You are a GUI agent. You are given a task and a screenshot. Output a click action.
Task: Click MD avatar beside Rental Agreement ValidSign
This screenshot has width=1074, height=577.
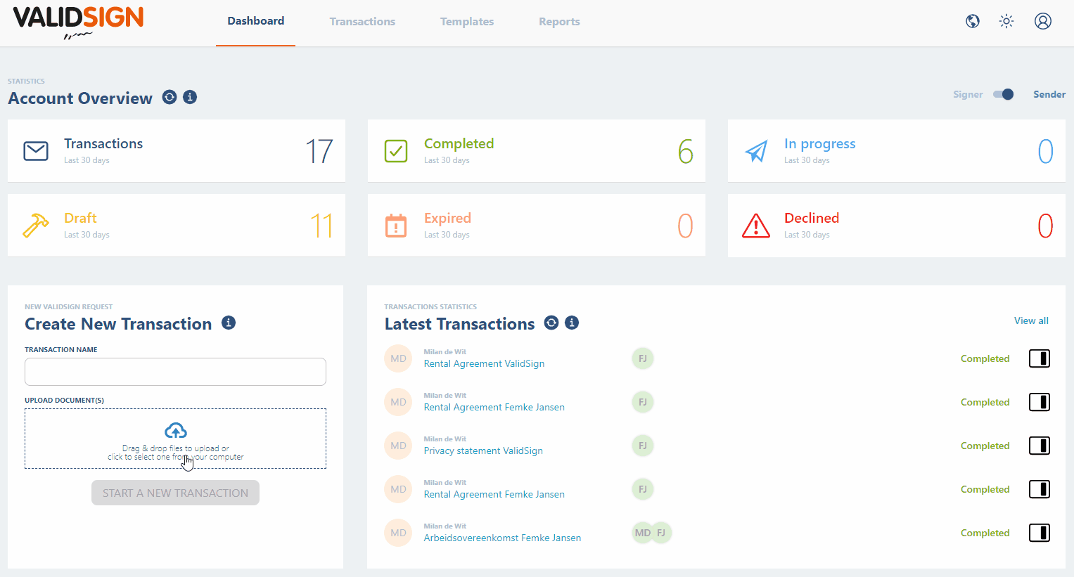398,358
